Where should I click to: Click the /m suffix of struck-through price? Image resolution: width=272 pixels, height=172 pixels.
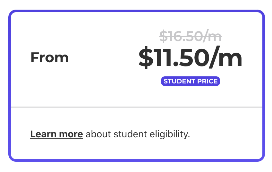click(x=212, y=36)
